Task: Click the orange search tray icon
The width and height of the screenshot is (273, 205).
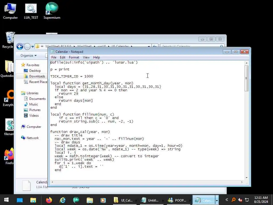Action: click(x=234, y=200)
